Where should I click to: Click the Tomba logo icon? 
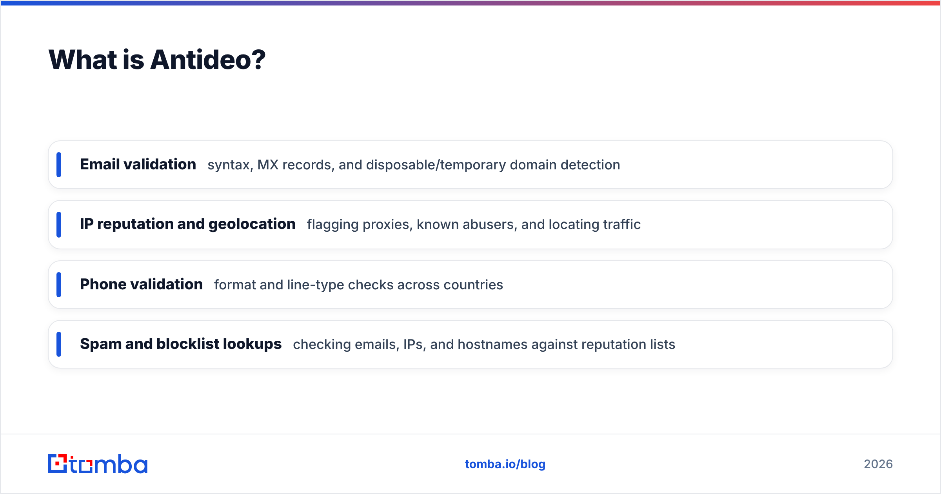point(58,464)
